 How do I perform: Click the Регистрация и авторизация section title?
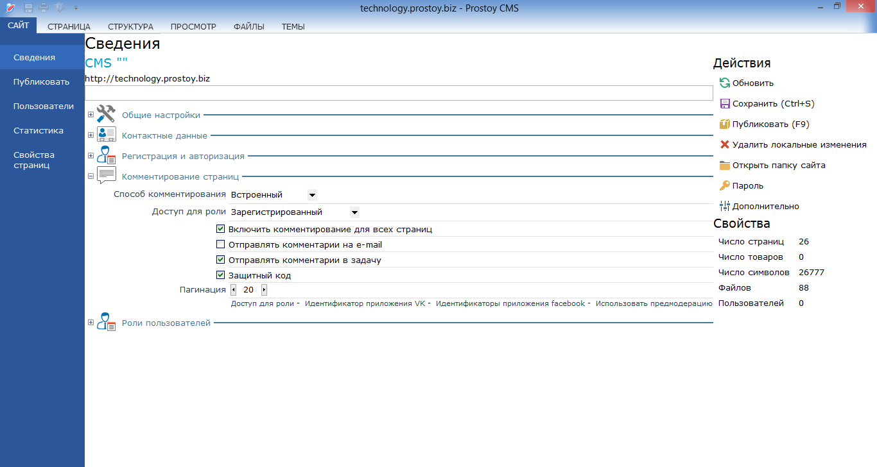point(183,156)
